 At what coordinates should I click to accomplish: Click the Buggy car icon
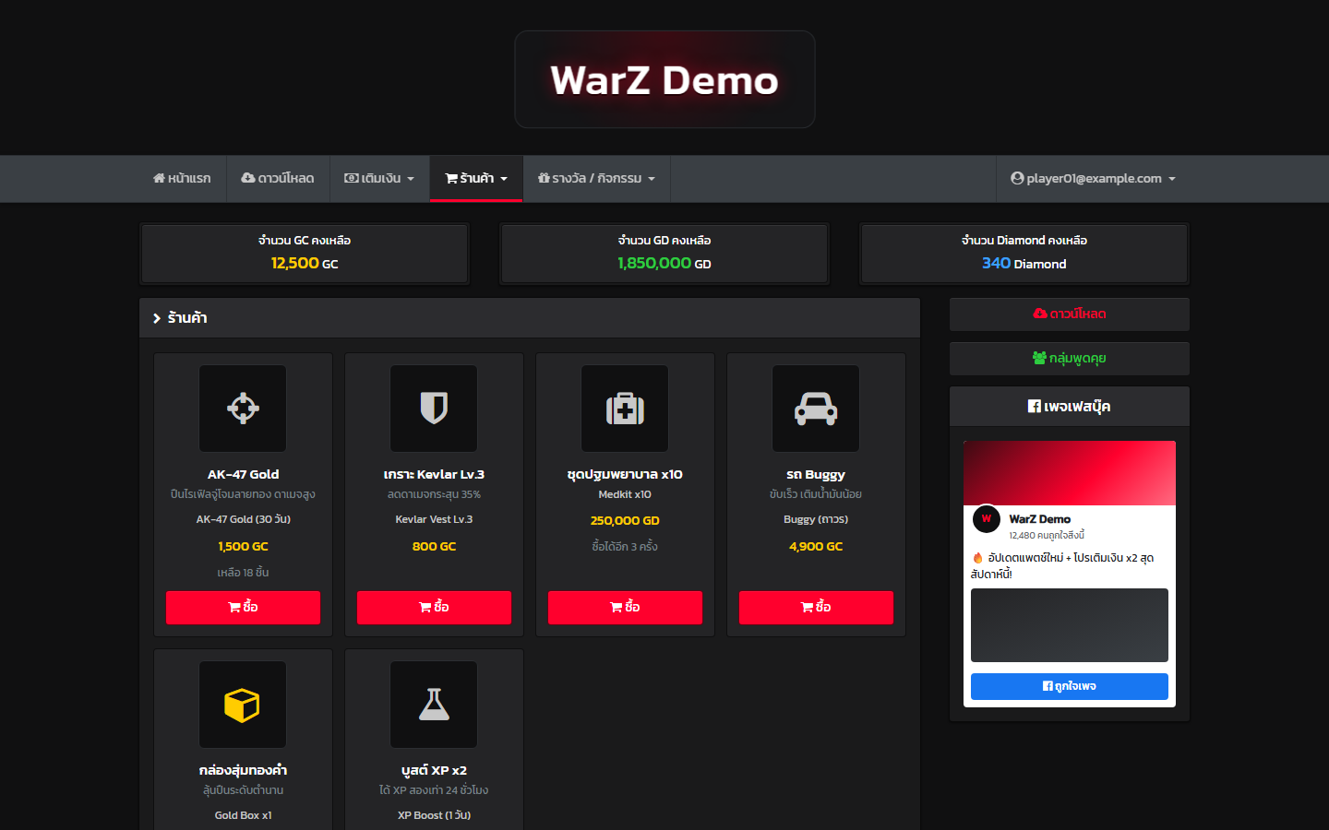[x=816, y=408]
